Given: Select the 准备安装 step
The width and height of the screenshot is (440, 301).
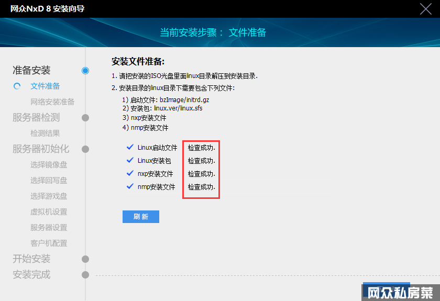Looking at the screenshot, I should tap(31, 70).
